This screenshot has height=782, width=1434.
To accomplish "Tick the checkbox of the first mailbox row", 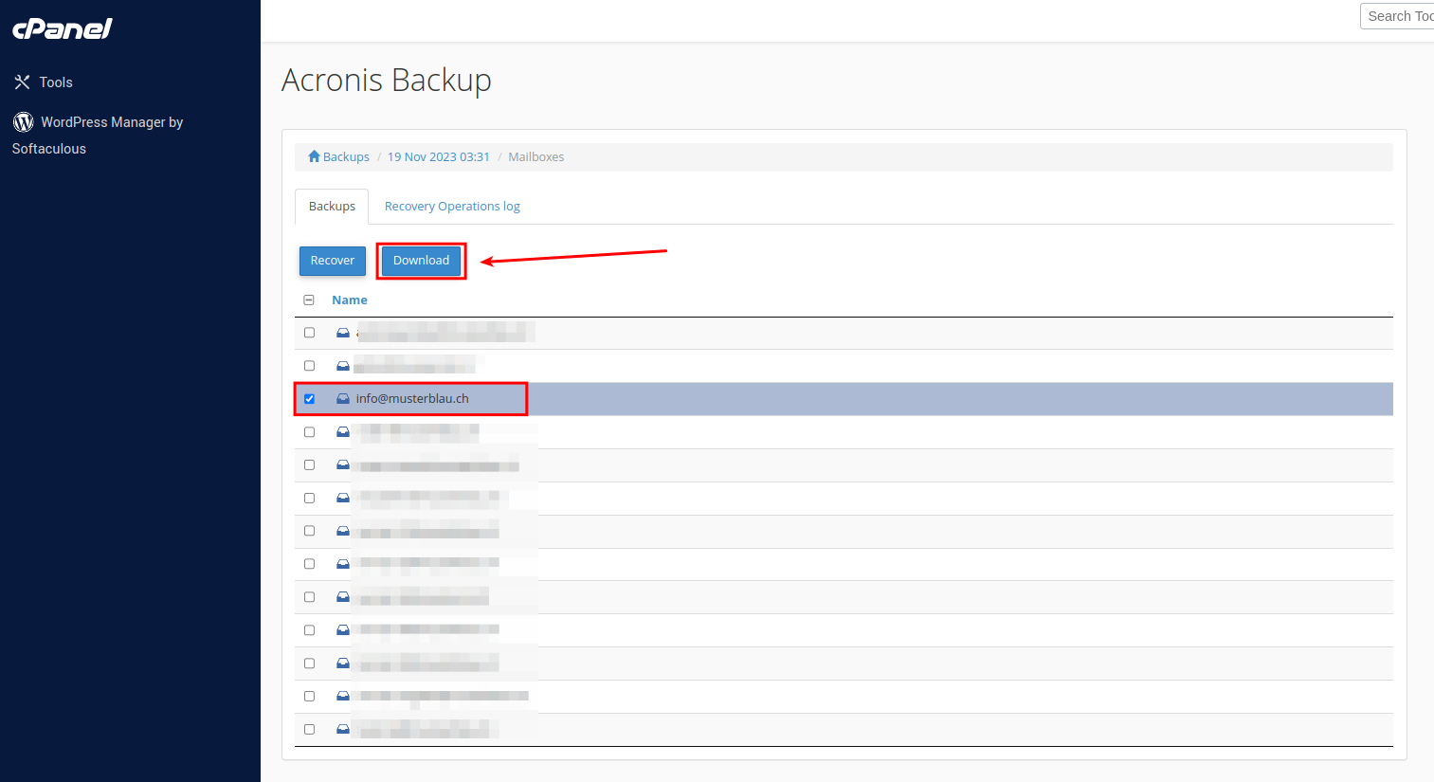I will pyautogui.click(x=309, y=333).
